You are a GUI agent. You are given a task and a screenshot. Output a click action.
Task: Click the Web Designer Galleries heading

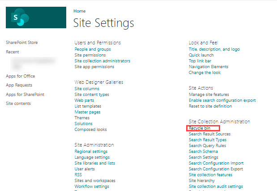[99, 82]
